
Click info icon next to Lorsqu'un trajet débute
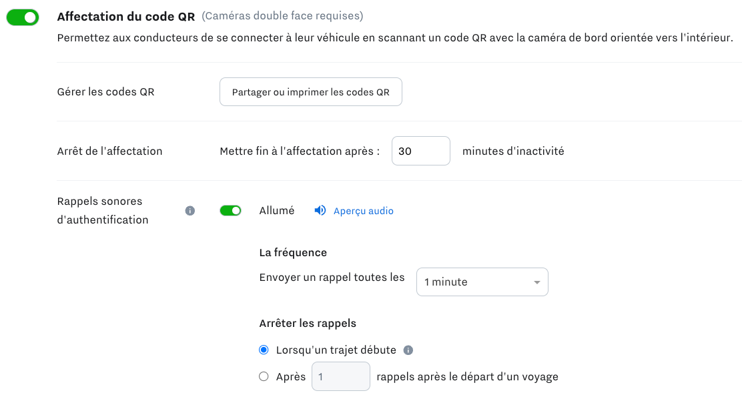[x=408, y=350]
